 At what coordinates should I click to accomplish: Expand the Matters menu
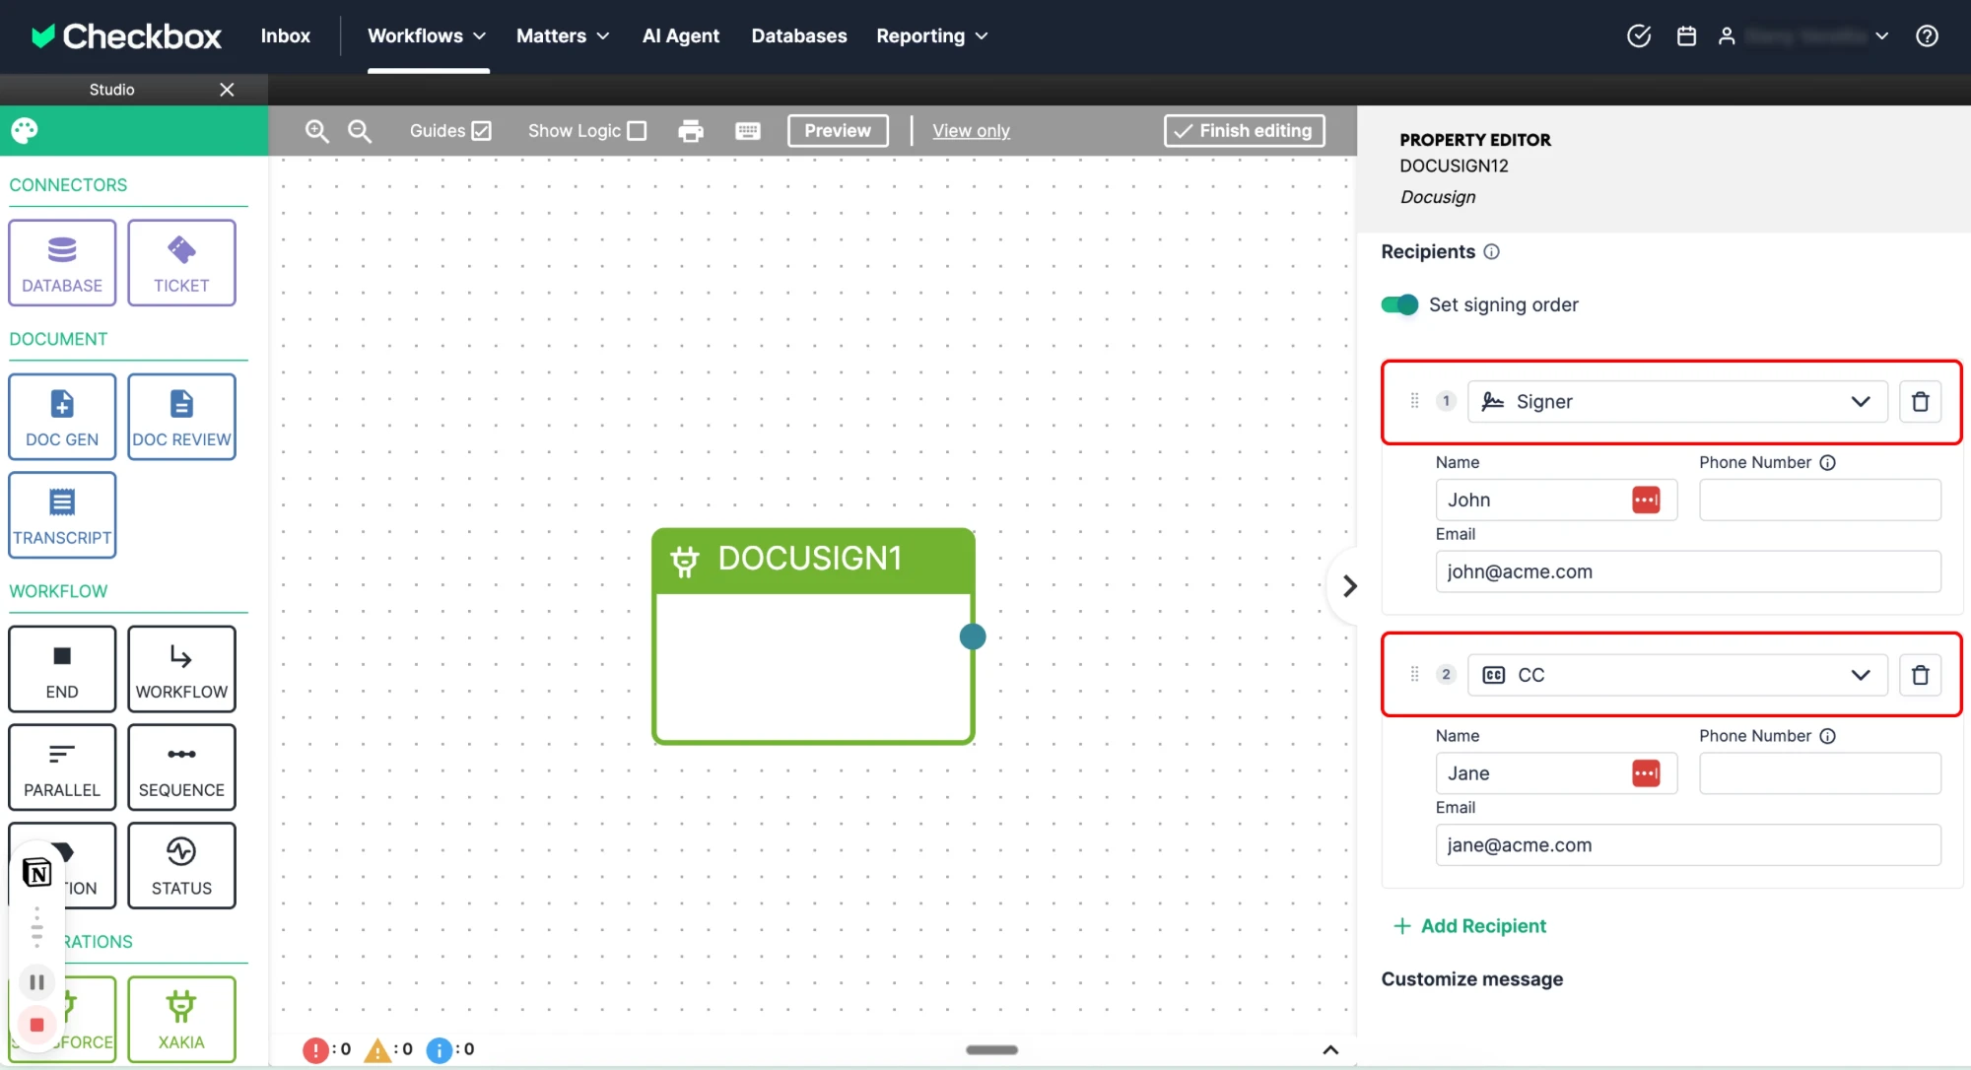tap(563, 35)
